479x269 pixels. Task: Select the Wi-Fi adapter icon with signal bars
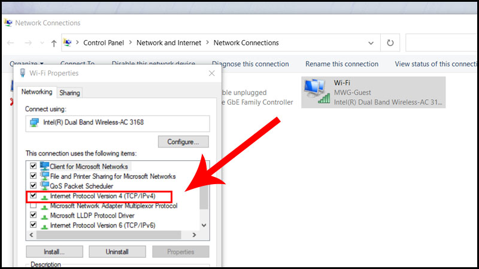click(x=317, y=91)
